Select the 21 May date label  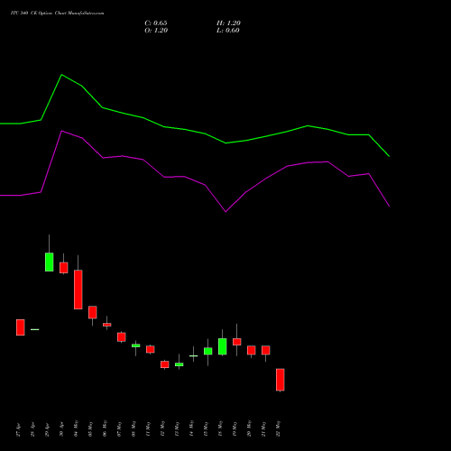[x=264, y=428]
